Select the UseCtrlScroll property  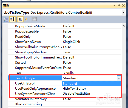(35, 83)
